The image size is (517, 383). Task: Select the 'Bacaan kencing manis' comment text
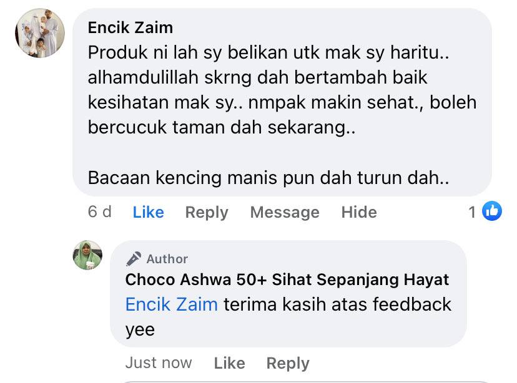click(268, 178)
